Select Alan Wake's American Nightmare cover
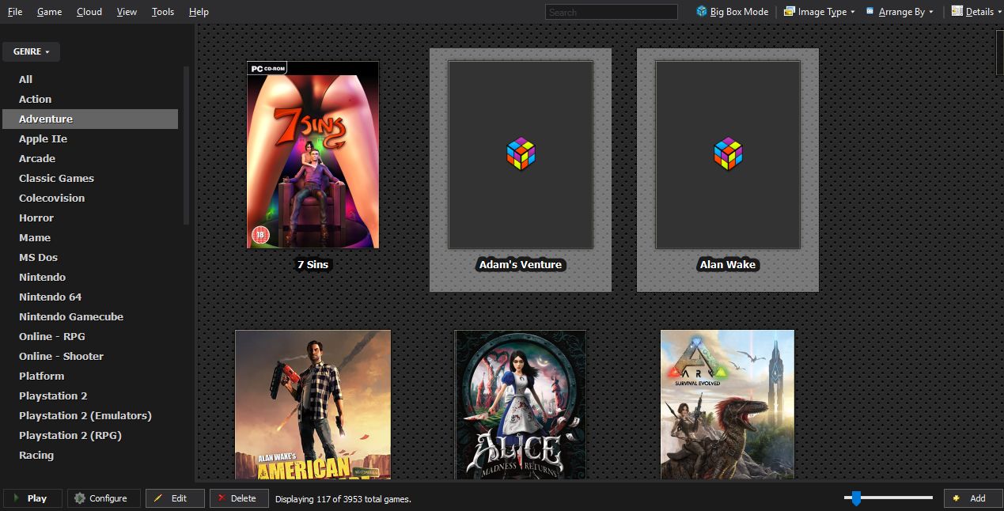Viewport: 1004px width, 511px height. click(x=313, y=404)
